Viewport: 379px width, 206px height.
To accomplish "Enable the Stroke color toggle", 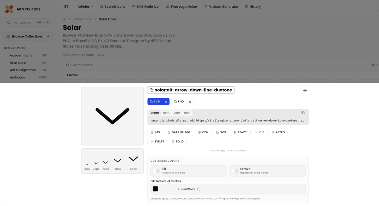I will click(235, 171).
